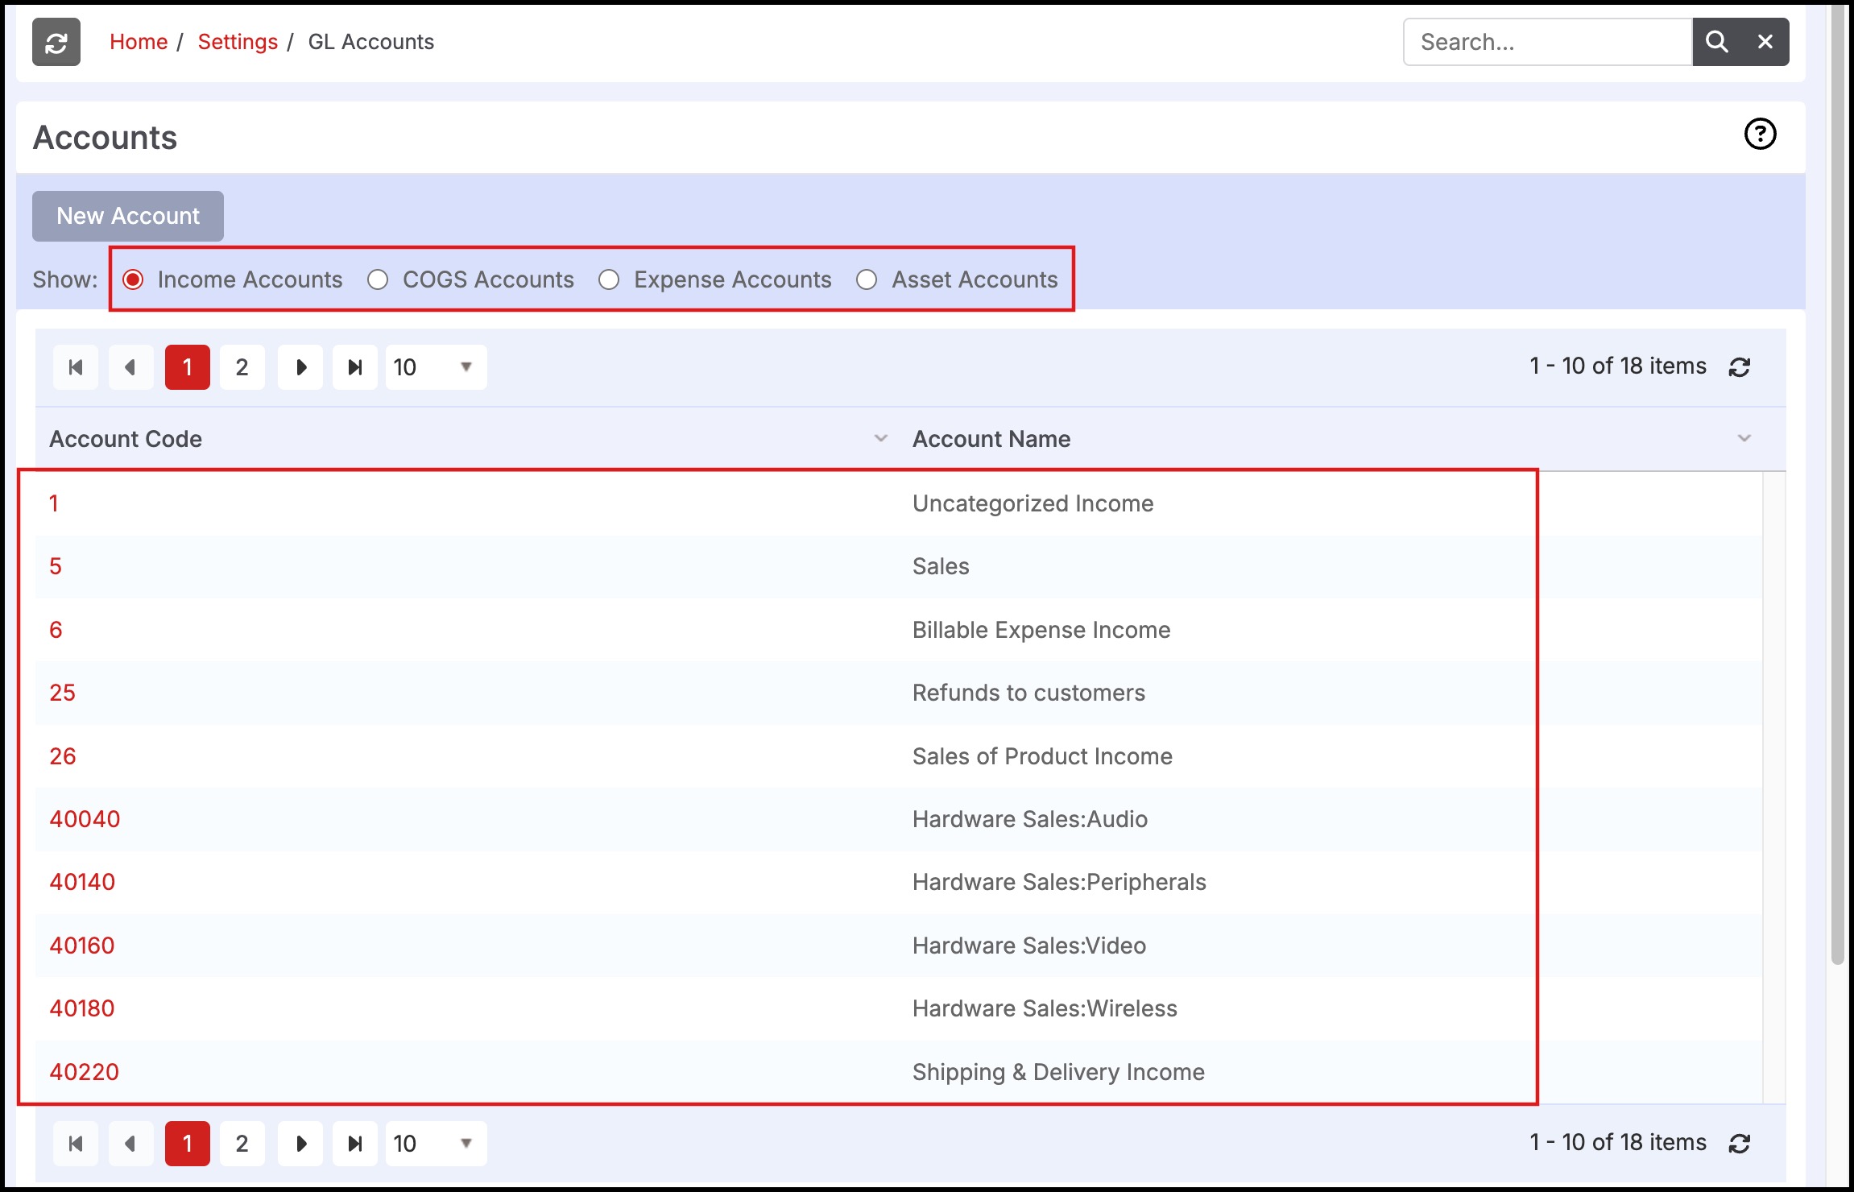This screenshot has width=1854, height=1192.
Task: Click the search magnifier icon
Action: (x=1716, y=42)
